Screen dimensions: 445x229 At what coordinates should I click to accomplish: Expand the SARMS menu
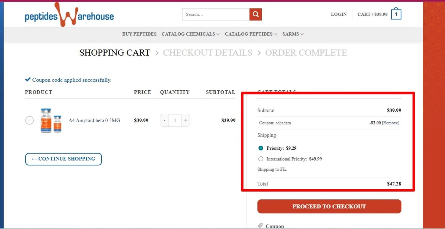[293, 34]
